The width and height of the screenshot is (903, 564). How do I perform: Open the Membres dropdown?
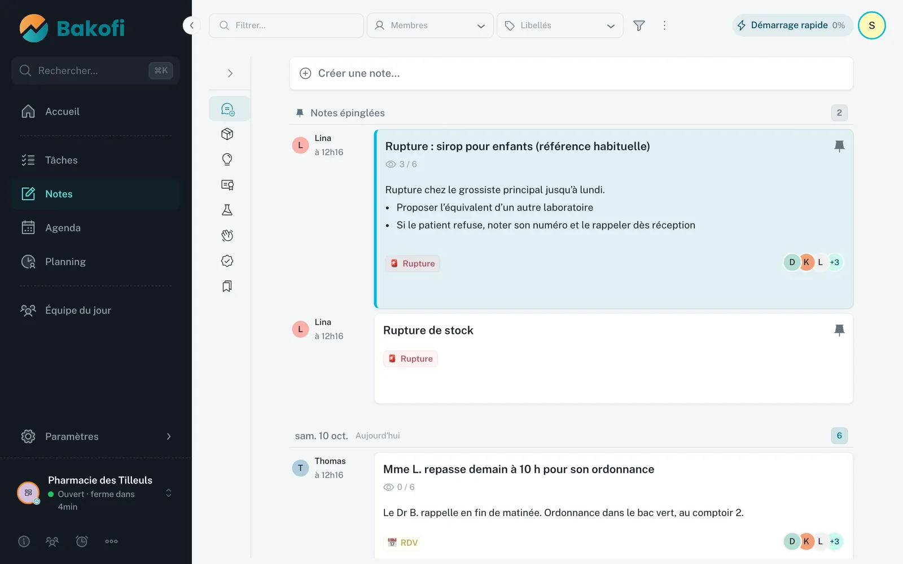[x=430, y=25]
